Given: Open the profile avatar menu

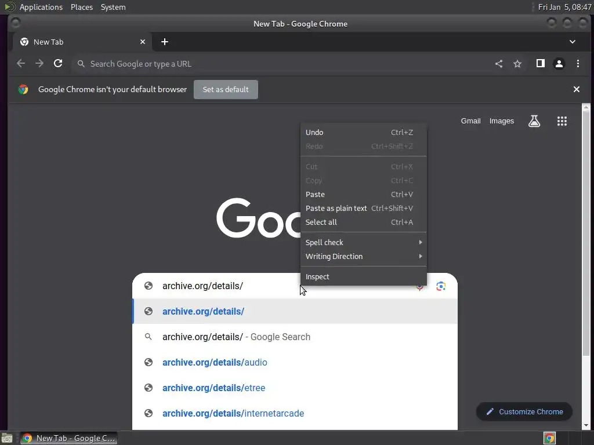Looking at the screenshot, I should (559, 64).
